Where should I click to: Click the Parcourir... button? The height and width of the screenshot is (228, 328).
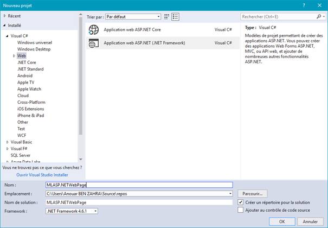pyautogui.click(x=253, y=194)
